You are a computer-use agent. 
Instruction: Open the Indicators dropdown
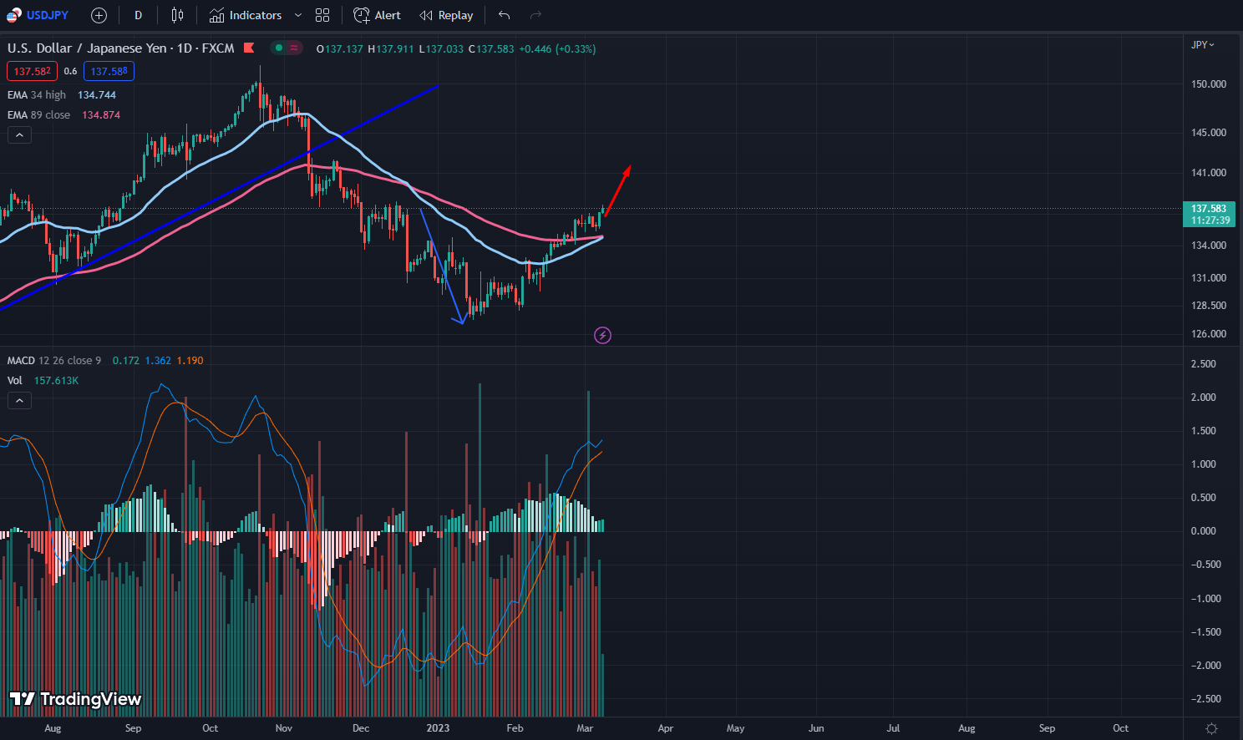246,14
